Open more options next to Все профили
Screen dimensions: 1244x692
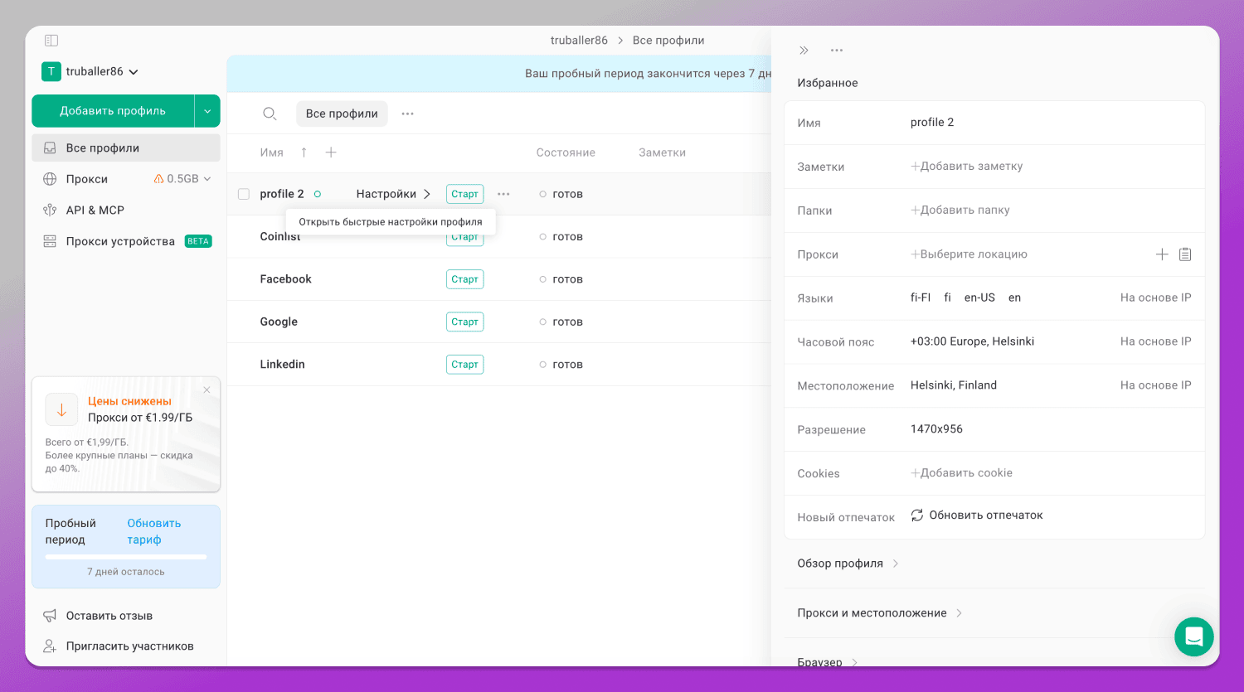click(x=407, y=114)
